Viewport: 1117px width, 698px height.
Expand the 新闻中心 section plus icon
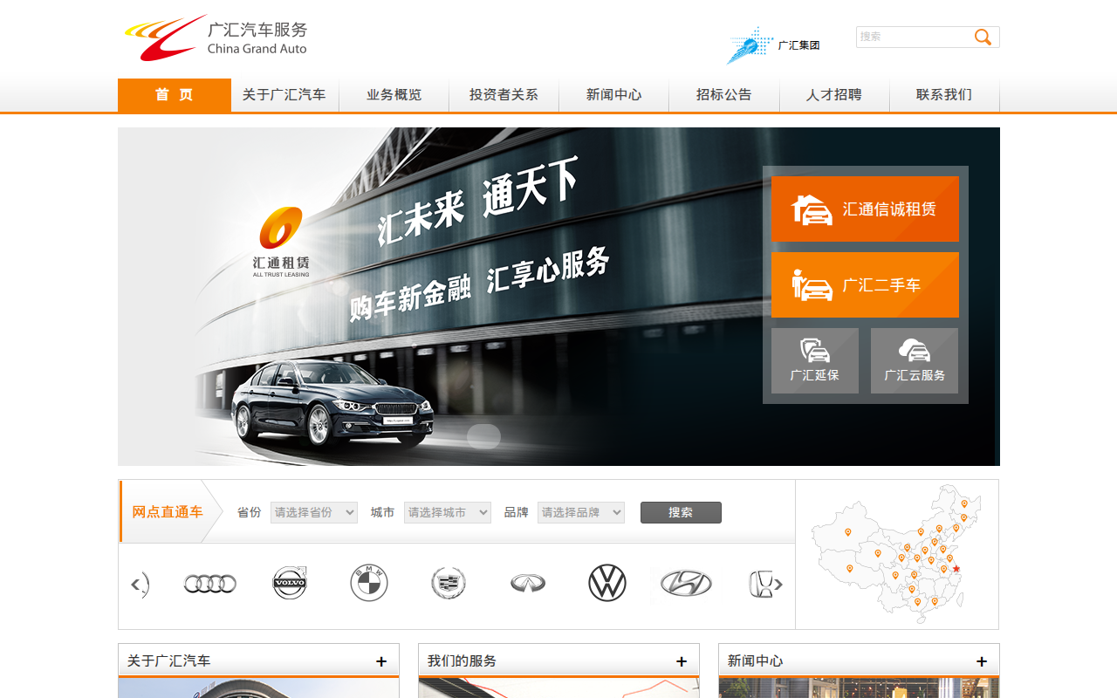982,661
